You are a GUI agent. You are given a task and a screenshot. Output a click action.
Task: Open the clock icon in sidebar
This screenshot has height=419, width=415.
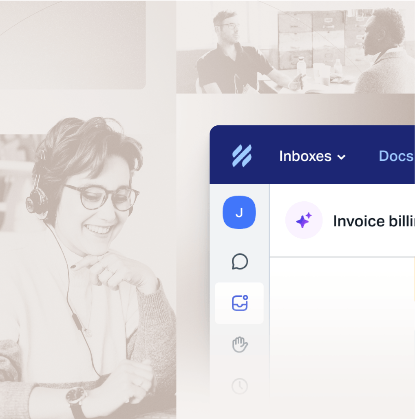click(x=240, y=386)
